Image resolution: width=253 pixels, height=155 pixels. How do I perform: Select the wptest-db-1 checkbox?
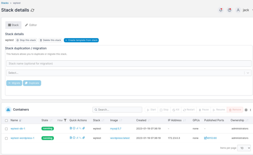(x=6, y=129)
